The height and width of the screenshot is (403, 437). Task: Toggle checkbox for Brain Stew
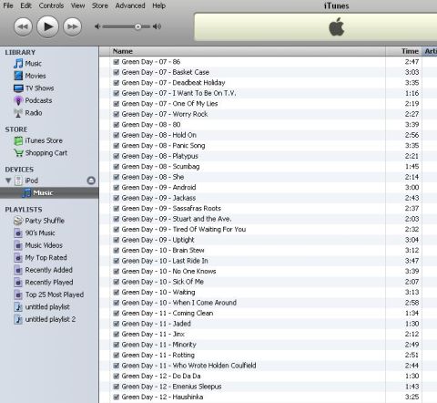(x=116, y=251)
